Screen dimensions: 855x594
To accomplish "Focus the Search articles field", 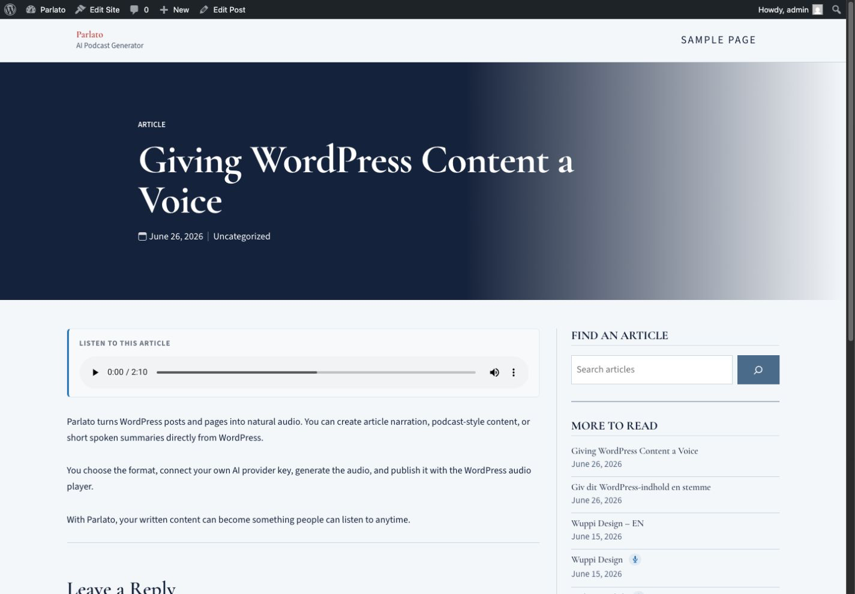I will pos(652,370).
